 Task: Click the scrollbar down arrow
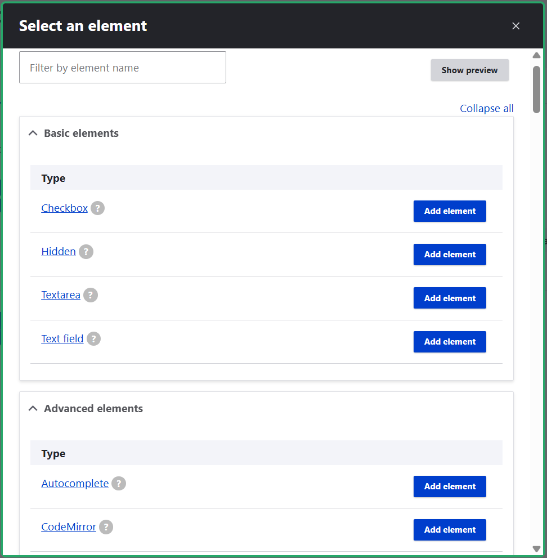tap(536, 549)
